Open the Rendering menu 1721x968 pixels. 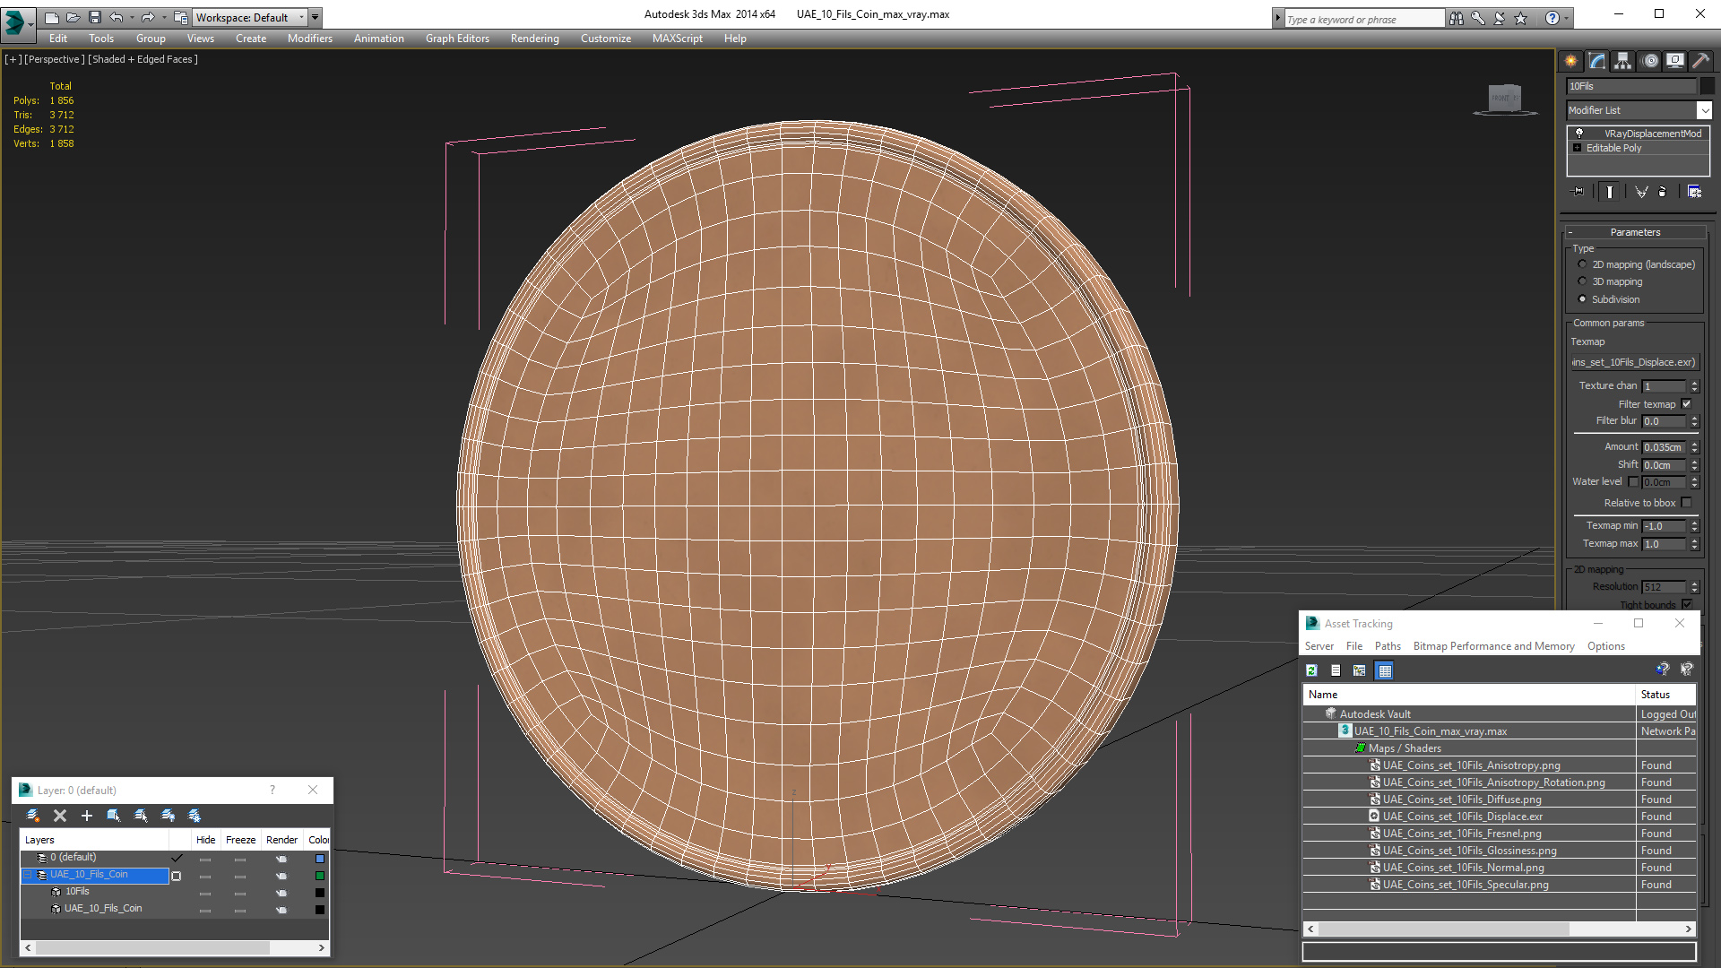[x=534, y=39]
